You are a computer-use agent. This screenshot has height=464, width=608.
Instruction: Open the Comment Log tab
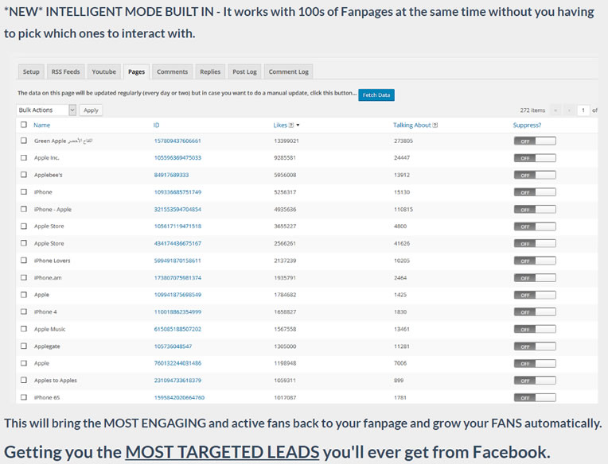289,72
